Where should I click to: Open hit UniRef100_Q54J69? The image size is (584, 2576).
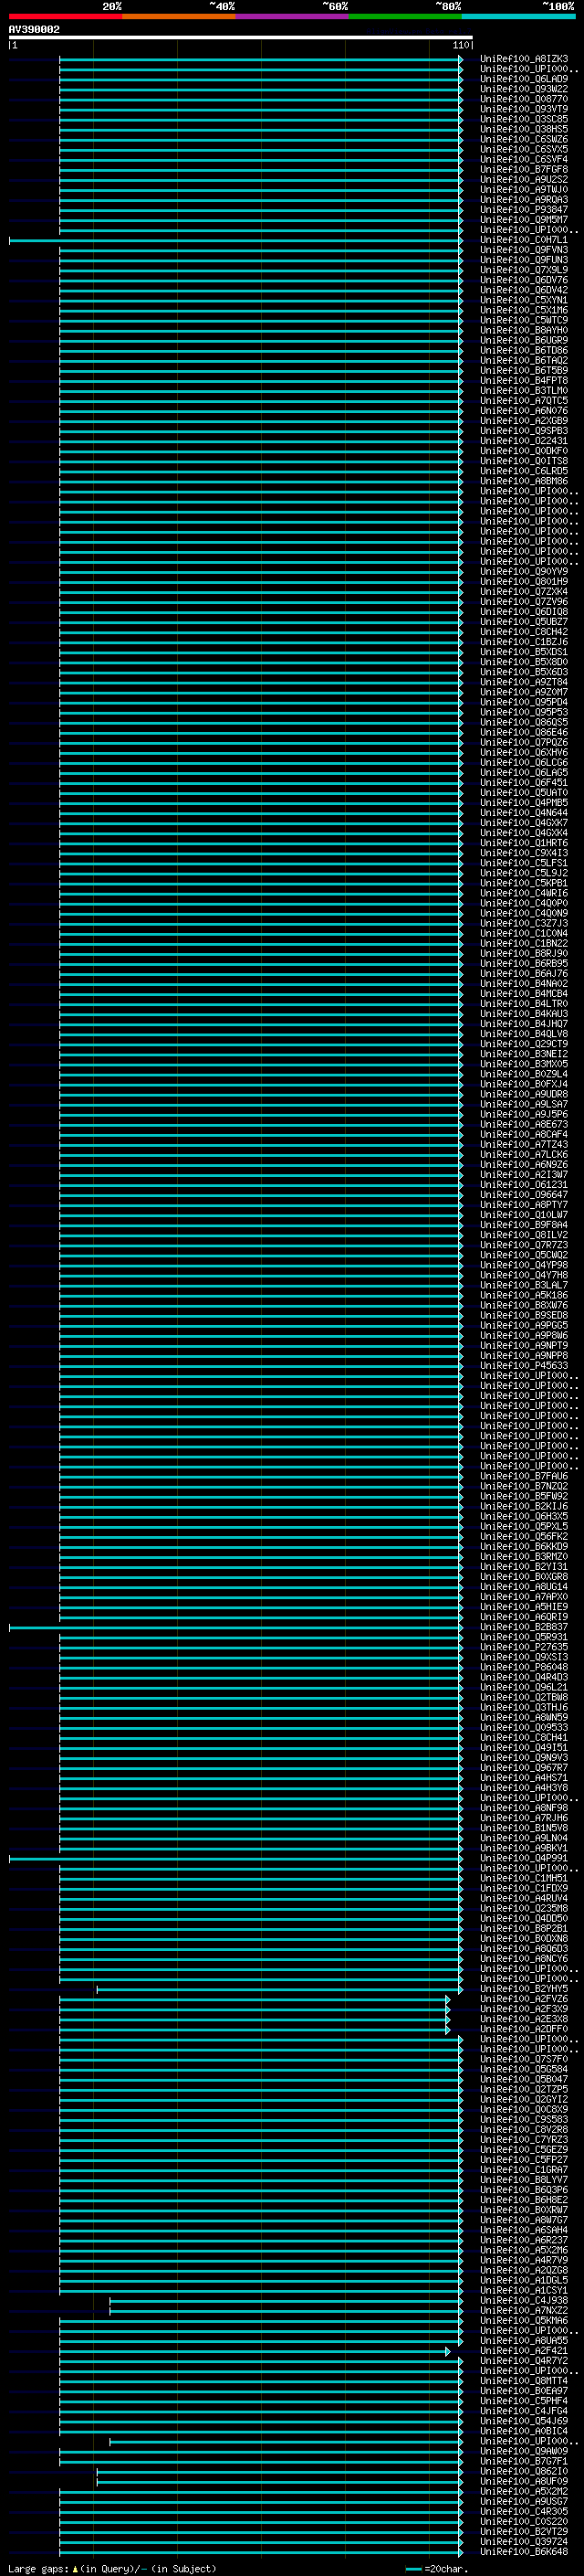524,2421
